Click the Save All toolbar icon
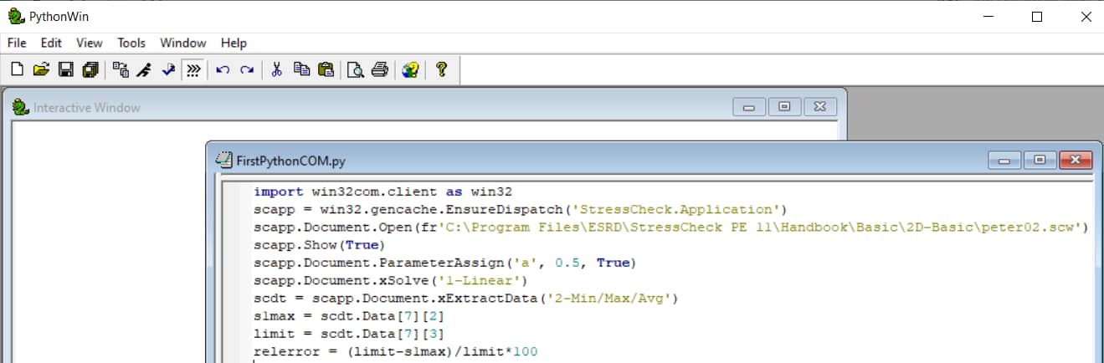1104x363 pixels. (90, 70)
